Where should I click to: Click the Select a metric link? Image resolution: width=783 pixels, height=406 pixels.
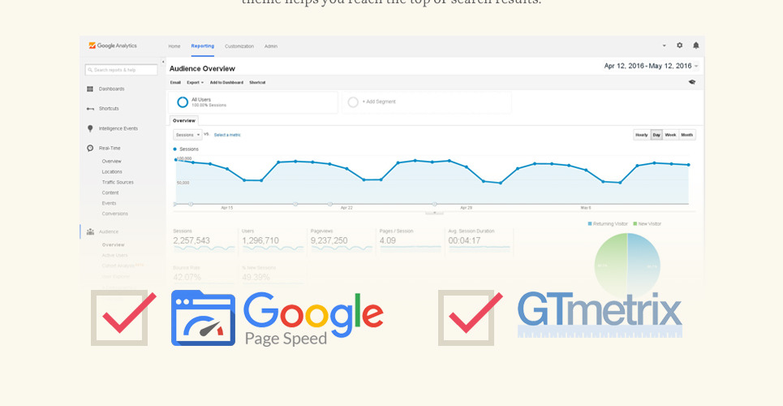click(227, 135)
